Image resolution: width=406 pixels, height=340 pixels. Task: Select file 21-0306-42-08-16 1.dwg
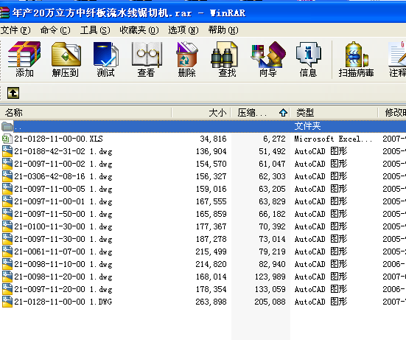[203, 176]
